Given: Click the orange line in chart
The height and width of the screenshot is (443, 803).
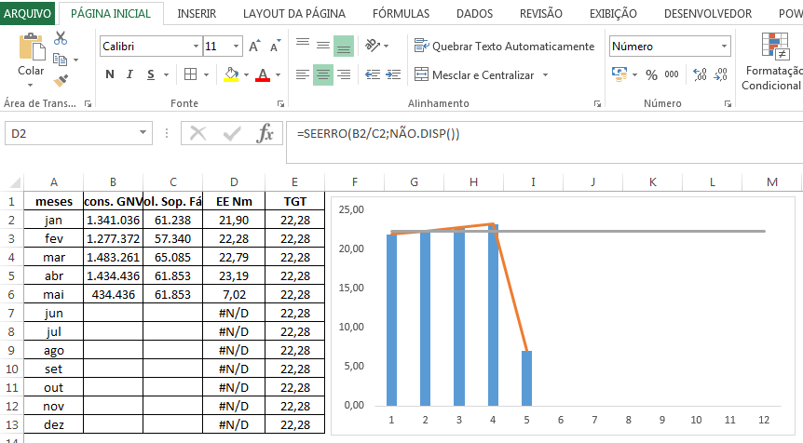Looking at the screenshot, I should (510, 288).
